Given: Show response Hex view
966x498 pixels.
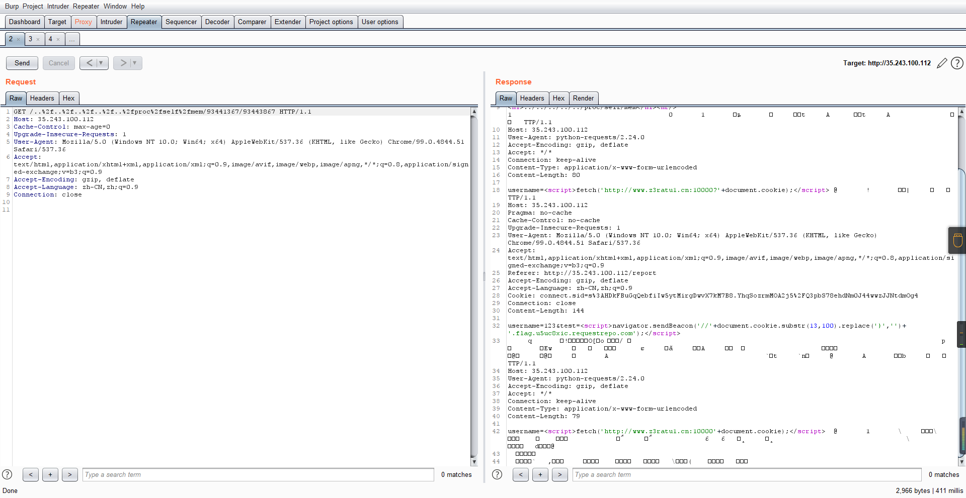Looking at the screenshot, I should click(559, 98).
